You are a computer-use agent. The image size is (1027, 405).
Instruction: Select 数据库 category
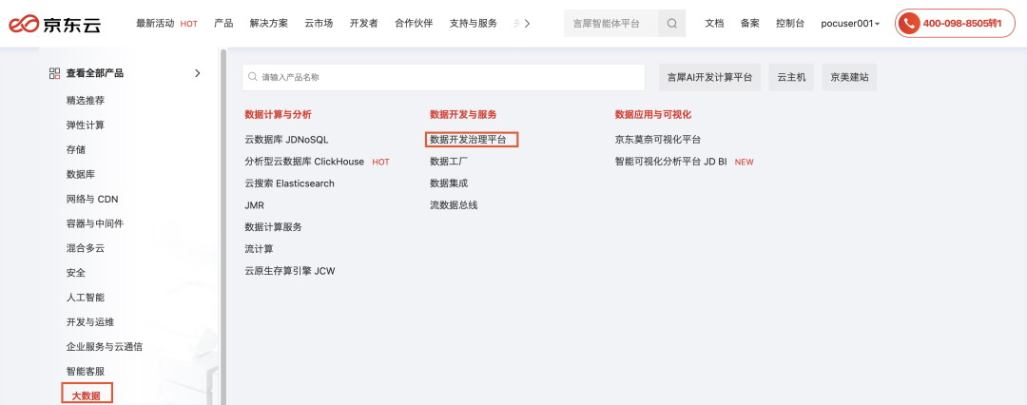[x=81, y=174]
